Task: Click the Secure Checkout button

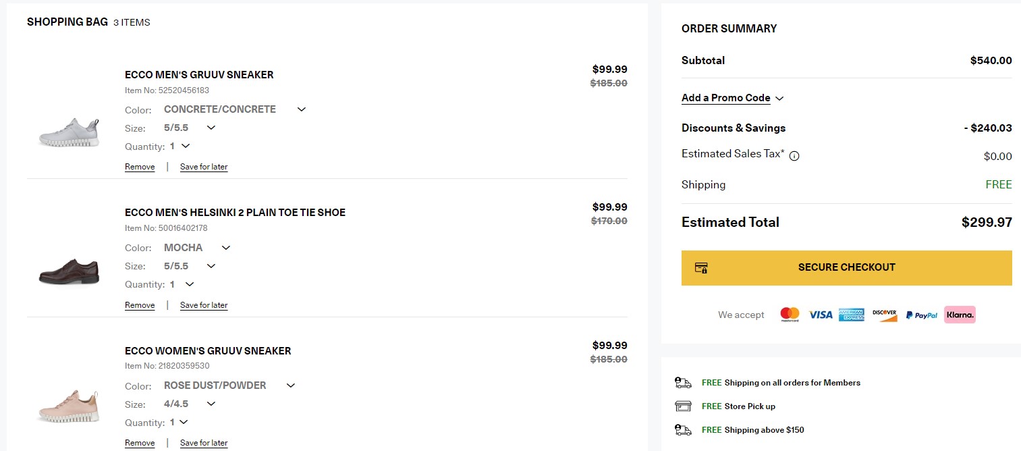Action: [x=846, y=267]
